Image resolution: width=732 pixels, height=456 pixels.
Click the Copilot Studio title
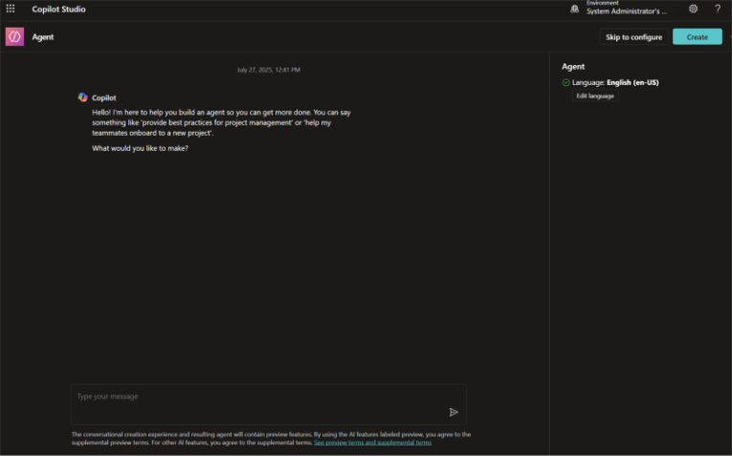click(58, 10)
